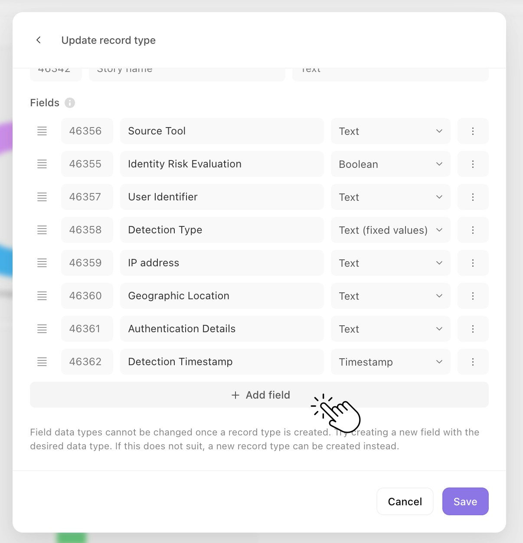Open three-dot menu for Geographic Location
The image size is (523, 543).
[473, 296]
